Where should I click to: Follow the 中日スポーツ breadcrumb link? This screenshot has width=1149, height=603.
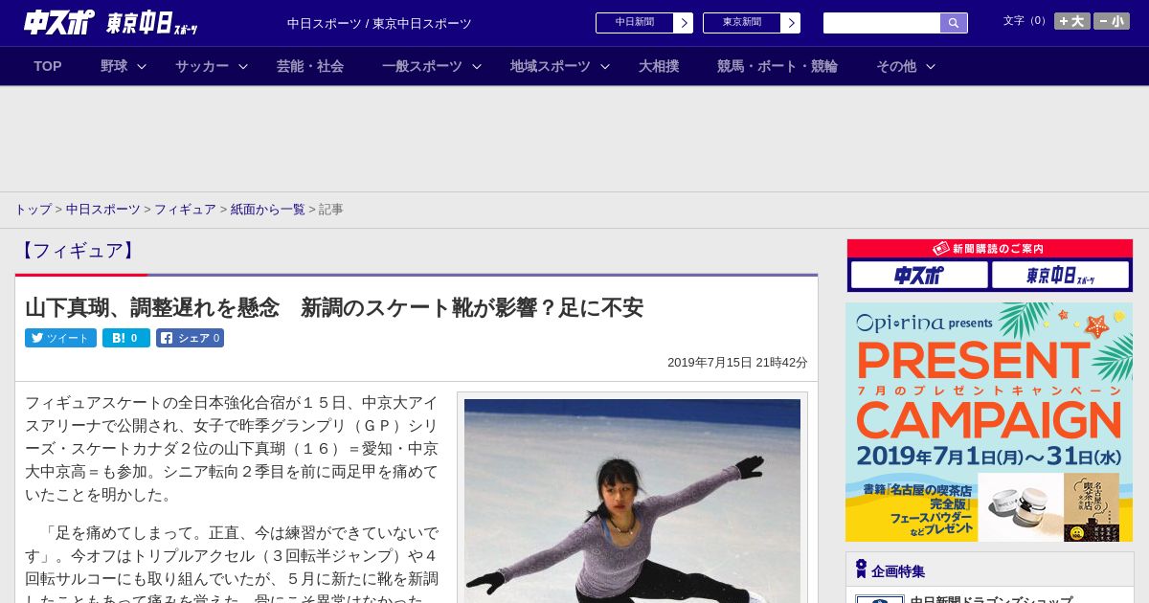point(102,210)
